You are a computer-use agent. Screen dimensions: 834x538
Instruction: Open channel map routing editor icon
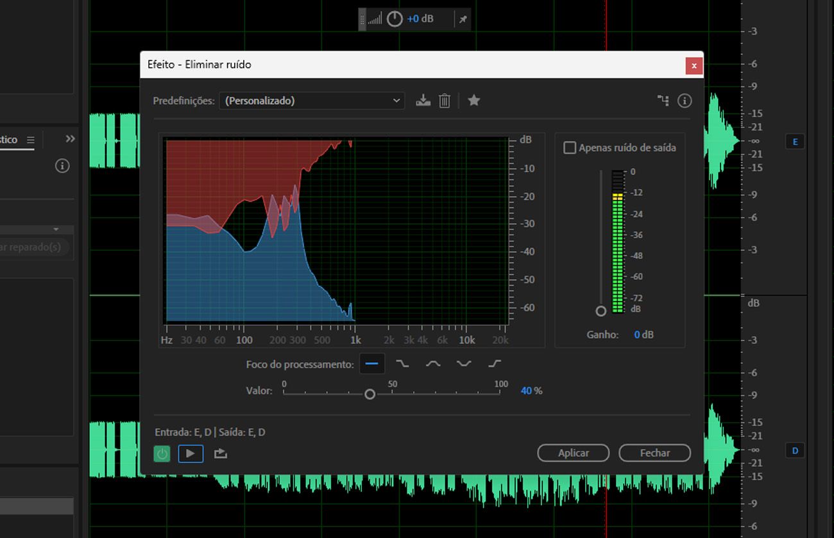[663, 101]
